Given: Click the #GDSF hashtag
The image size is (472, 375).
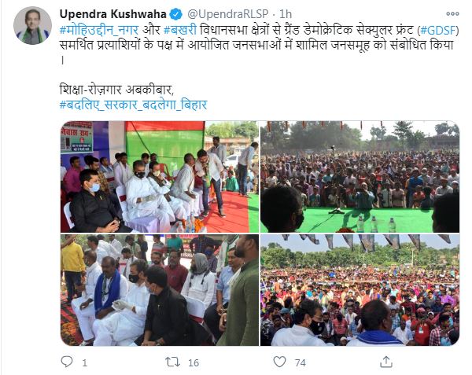Looking at the screenshot, I should [438, 30].
